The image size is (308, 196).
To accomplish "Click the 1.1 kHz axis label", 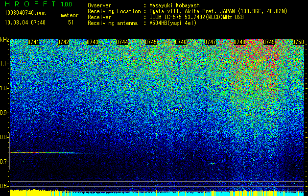I will point(3,64).
